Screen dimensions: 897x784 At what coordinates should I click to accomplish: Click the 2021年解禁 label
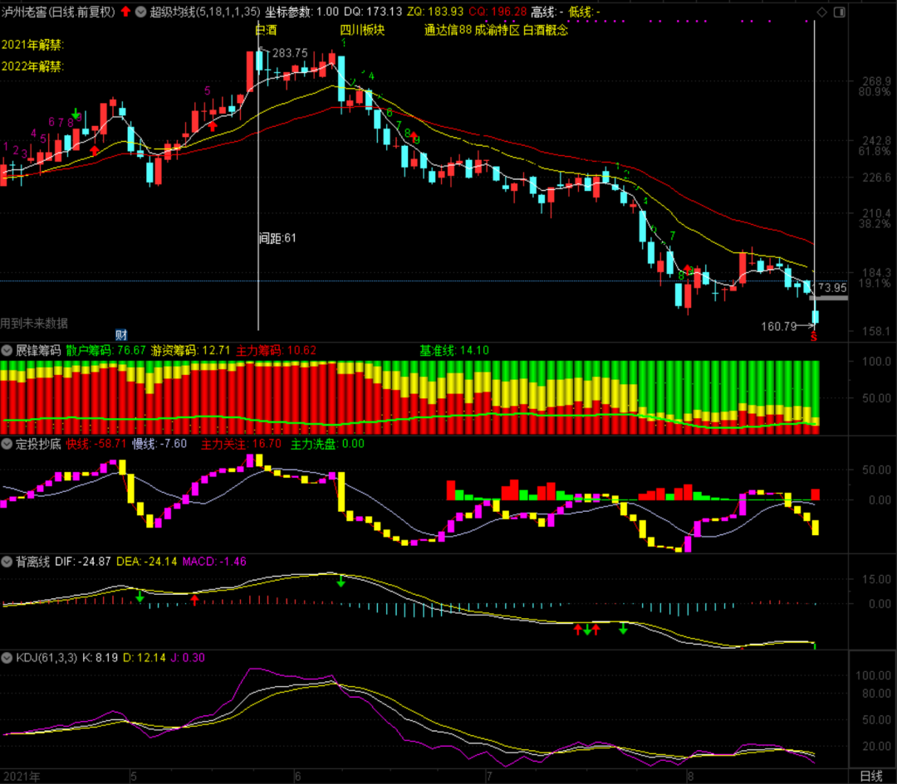[x=32, y=45]
